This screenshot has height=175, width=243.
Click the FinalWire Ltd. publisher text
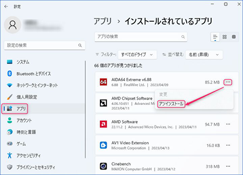pyautogui.click(x=134, y=85)
